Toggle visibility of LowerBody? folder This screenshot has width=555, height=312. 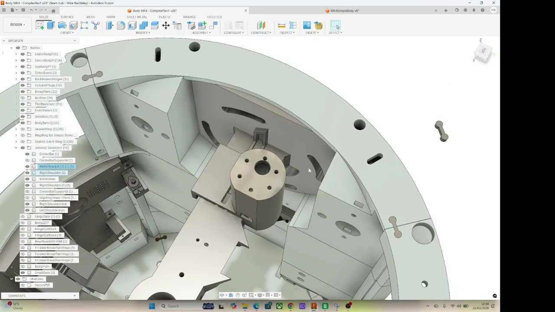click(x=23, y=54)
